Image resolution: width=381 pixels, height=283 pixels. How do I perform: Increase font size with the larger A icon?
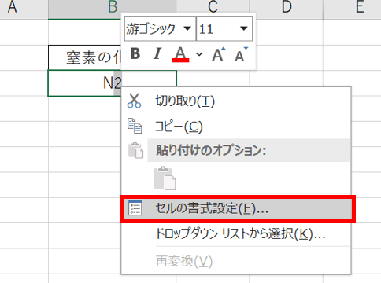pyautogui.click(x=218, y=54)
